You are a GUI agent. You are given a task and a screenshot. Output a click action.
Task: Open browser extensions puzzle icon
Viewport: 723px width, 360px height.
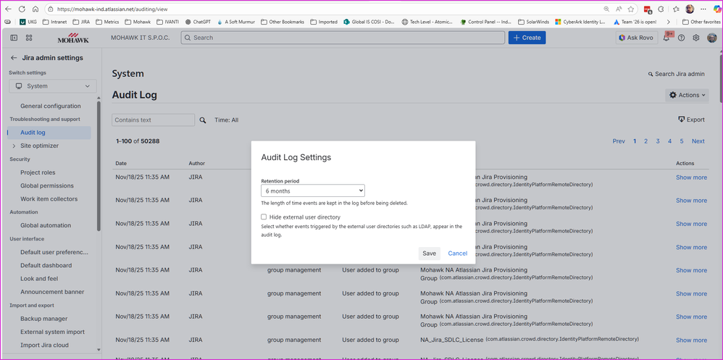(661, 9)
